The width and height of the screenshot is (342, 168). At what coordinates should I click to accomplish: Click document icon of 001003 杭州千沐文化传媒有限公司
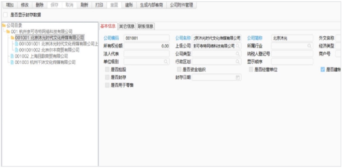tap(12, 62)
